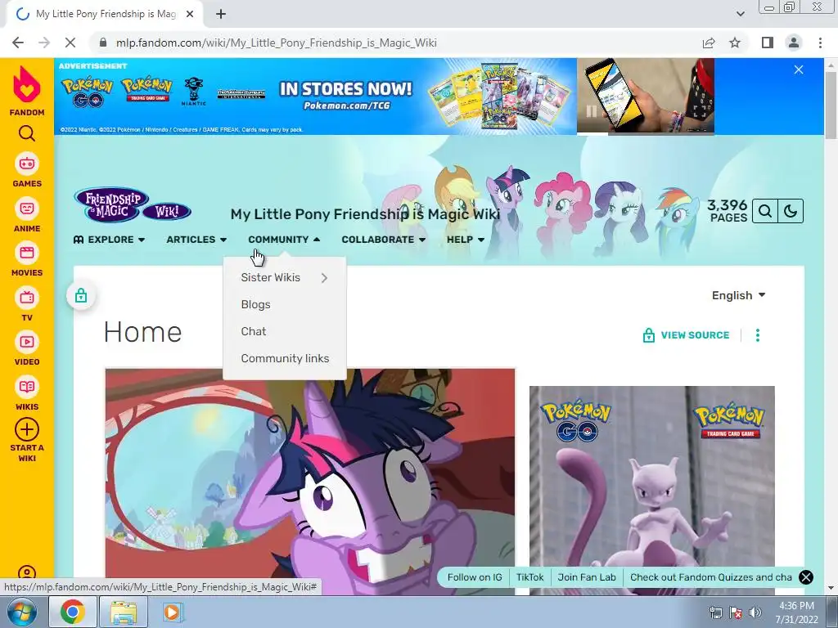
Task: Open the Chrome profile avatar
Action: point(794,43)
